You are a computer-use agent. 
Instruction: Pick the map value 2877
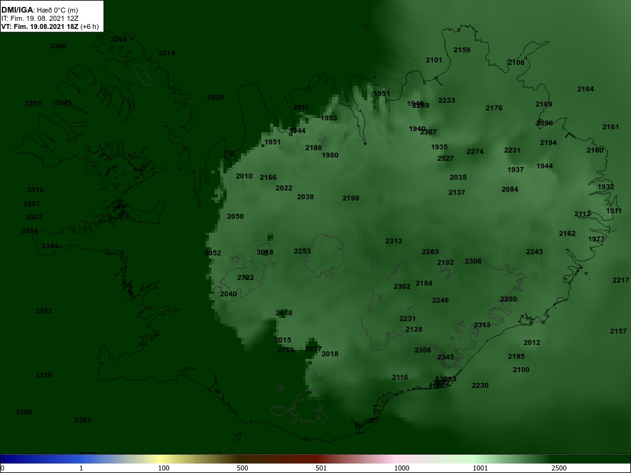click(x=314, y=349)
